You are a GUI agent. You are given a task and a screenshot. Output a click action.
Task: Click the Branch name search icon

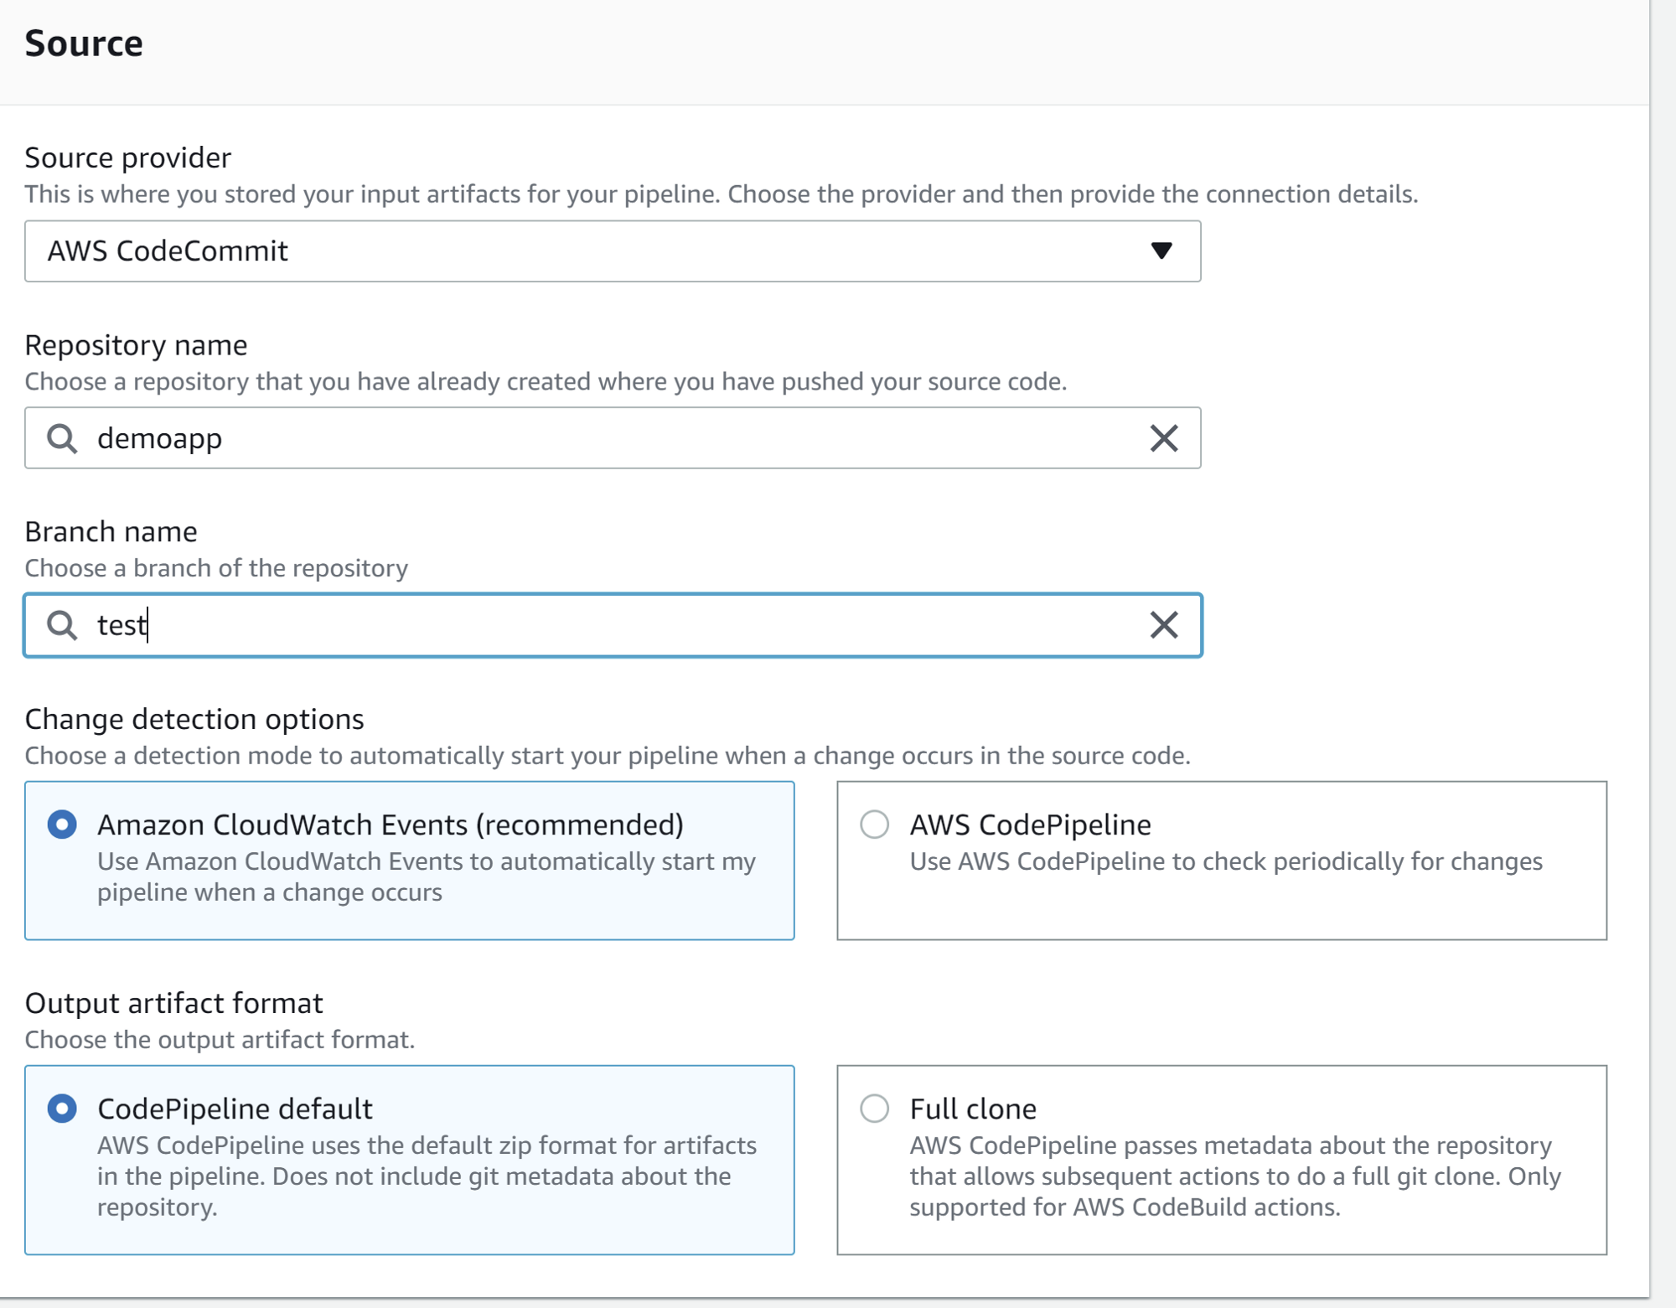tap(62, 625)
